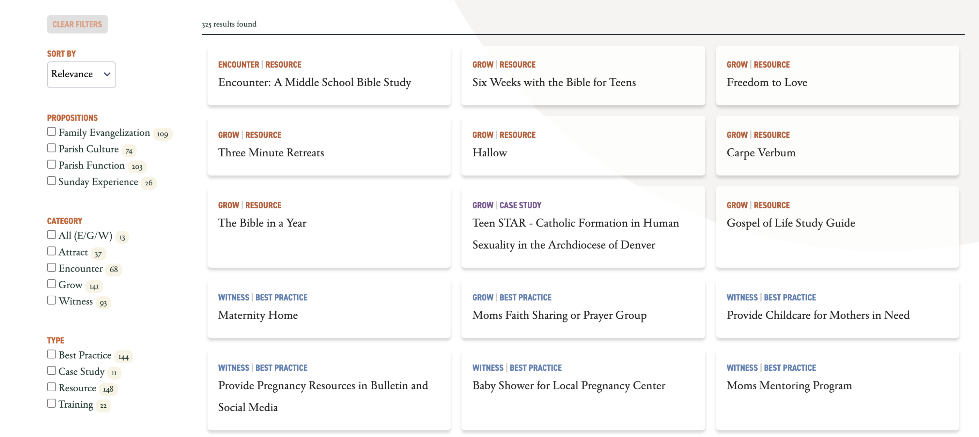The width and height of the screenshot is (979, 437).
Task: Enable the Parish Function filter
Action: (51, 164)
